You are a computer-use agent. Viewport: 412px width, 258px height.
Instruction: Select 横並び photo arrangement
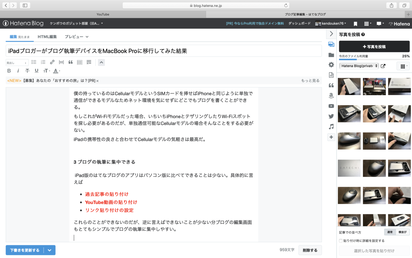point(402,232)
